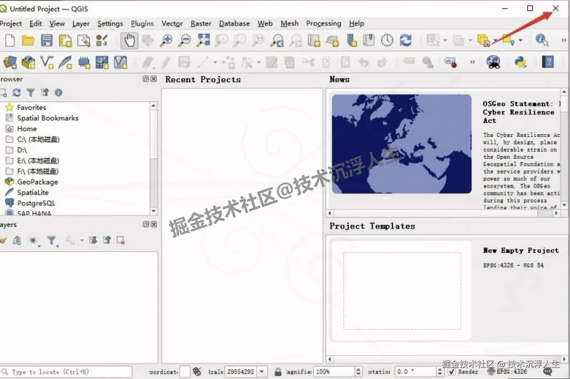Image resolution: width=570 pixels, height=379 pixels.
Task: Open the Layer menu
Action: pyautogui.click(x=81, y=24)
